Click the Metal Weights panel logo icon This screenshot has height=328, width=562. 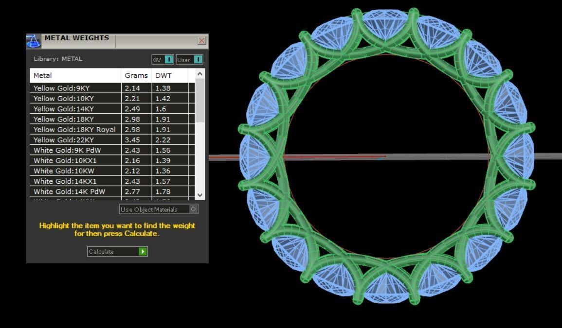tap(34, 41)
